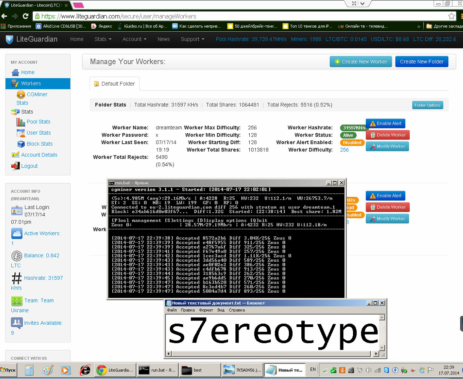Screen dimensions: 463x379
Task: Expand the Support dropdown in the navbar
Action: pos(193,39)
